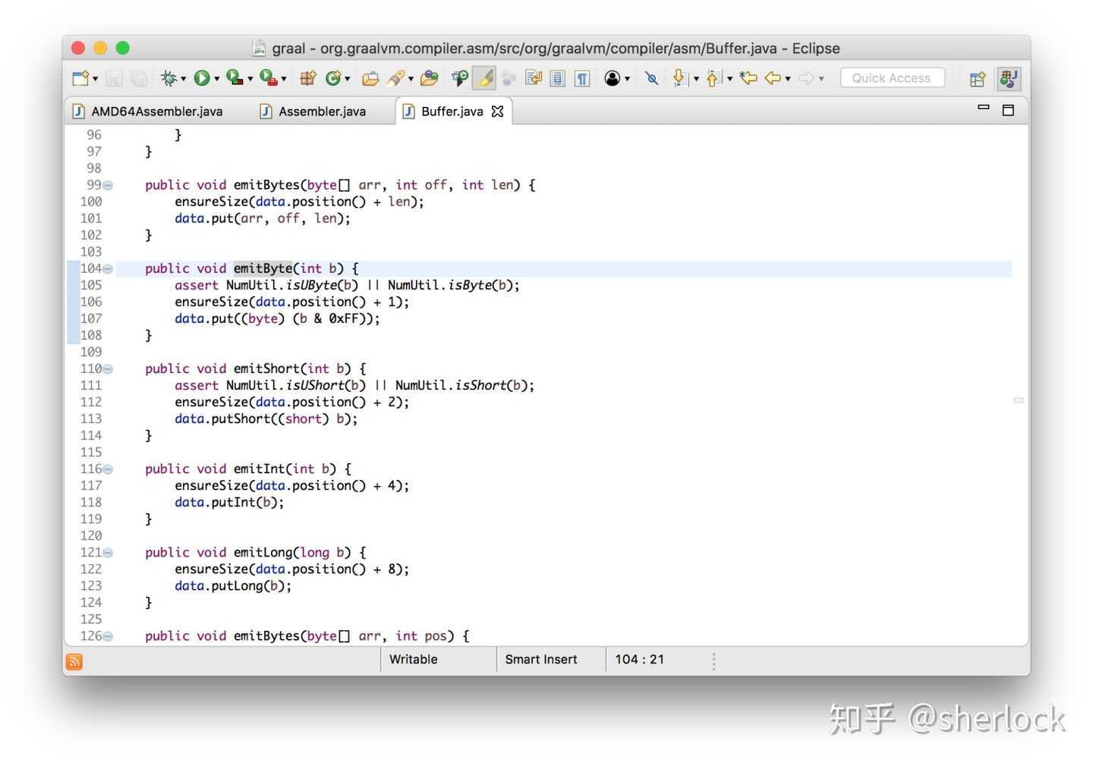
Task: Focus the Quick Access search field
Action: [892, 78]
